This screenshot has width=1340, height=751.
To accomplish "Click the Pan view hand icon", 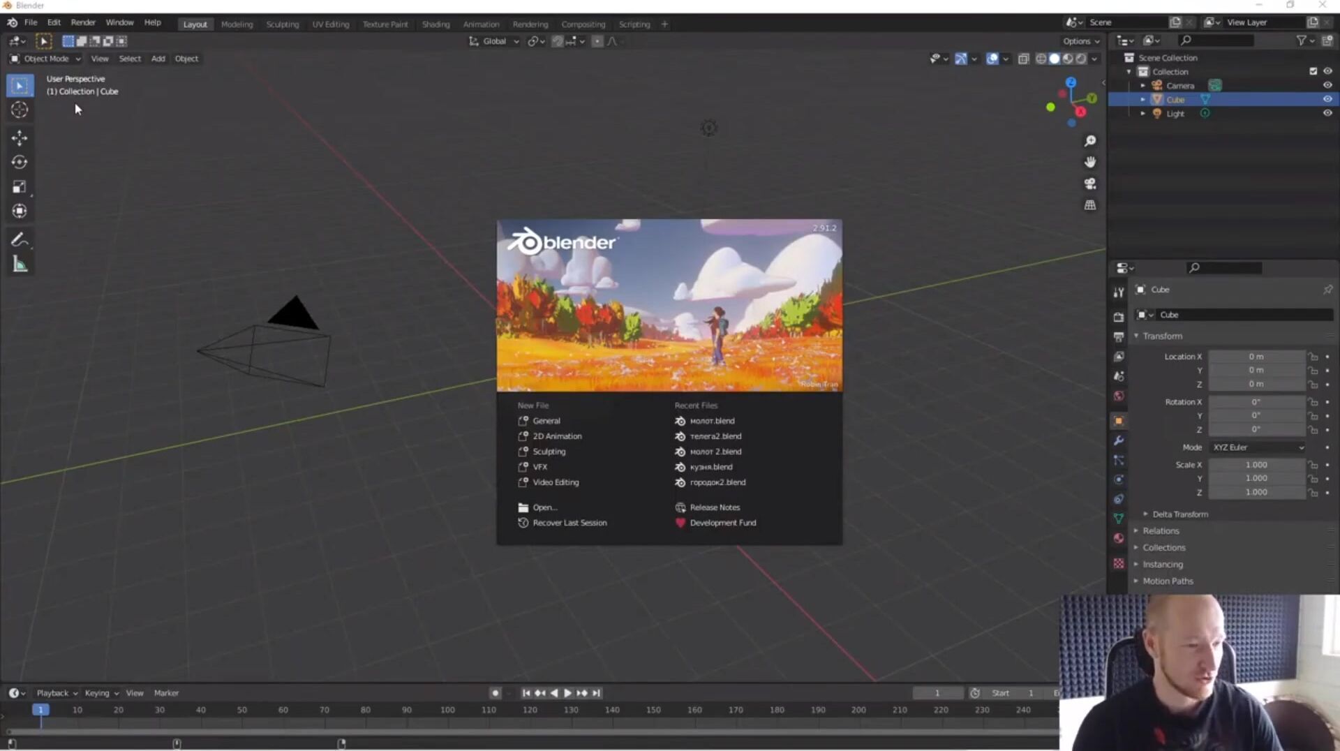I will click(1089, 162).
